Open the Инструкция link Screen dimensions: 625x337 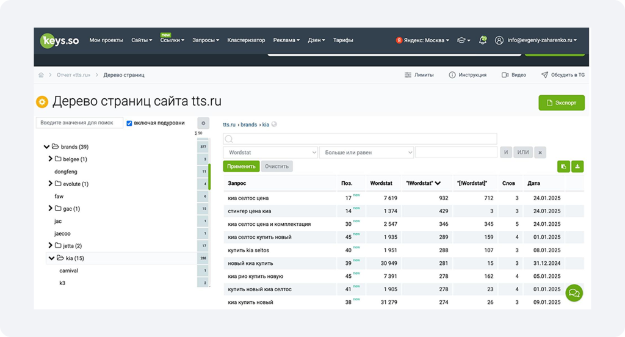[468, 75]
